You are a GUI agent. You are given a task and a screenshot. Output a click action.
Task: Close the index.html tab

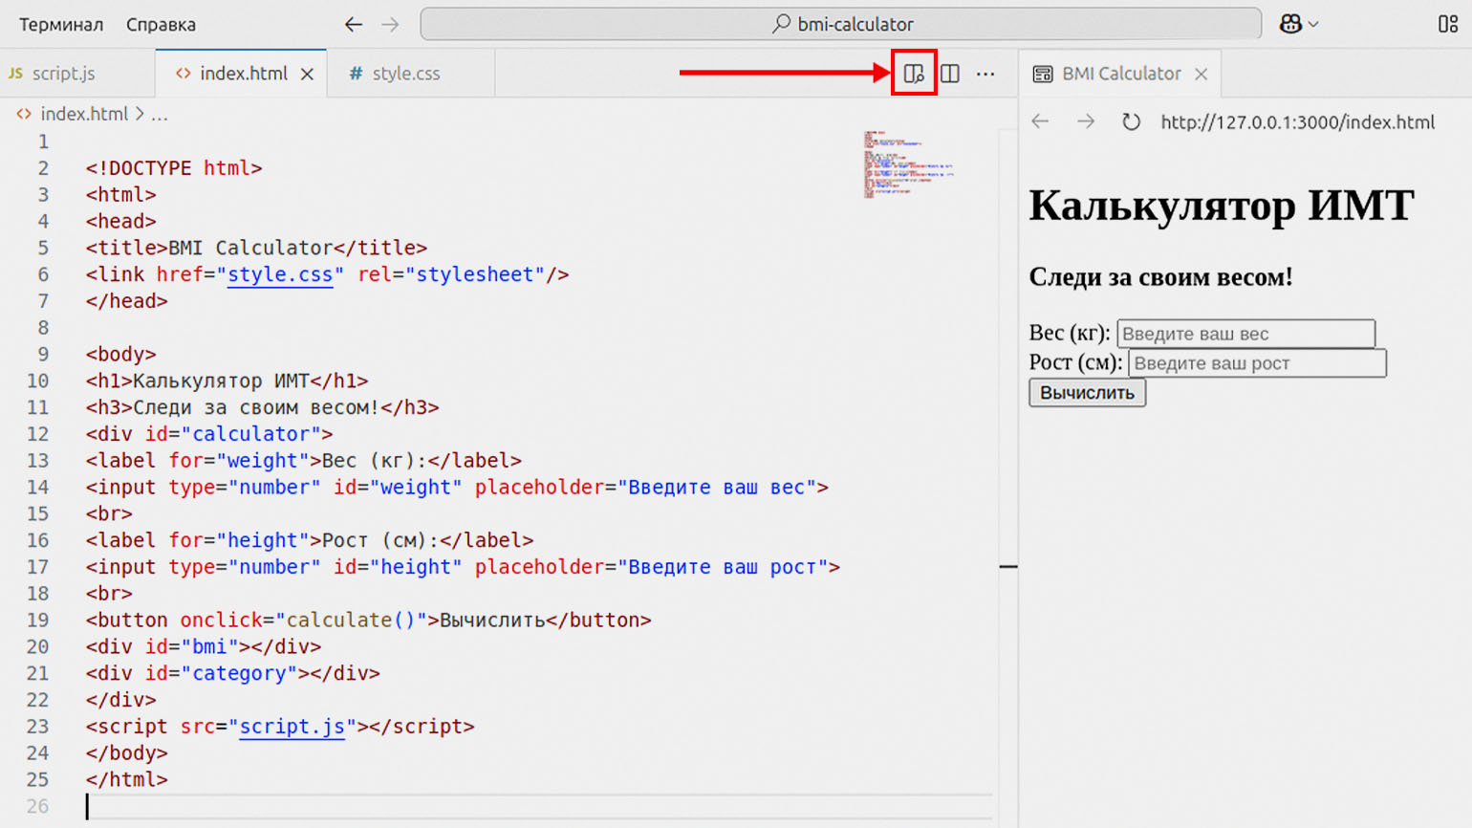[307, 74]
